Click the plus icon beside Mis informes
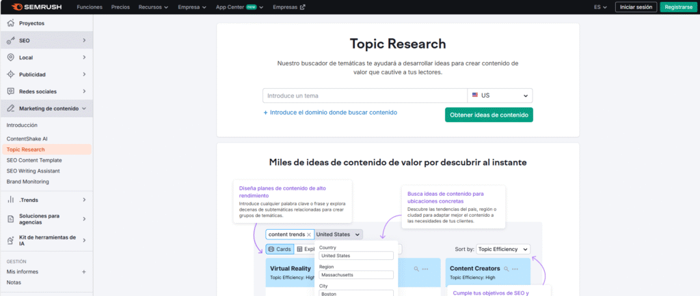The height and width of the screenshot is (296, 700). point(84,271)
